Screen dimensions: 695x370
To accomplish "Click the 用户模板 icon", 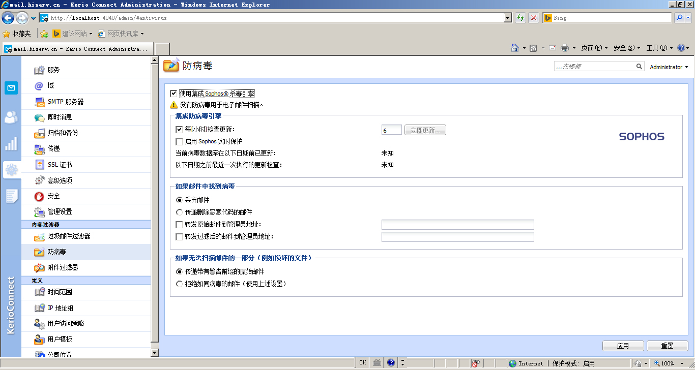I will (39, 340).
